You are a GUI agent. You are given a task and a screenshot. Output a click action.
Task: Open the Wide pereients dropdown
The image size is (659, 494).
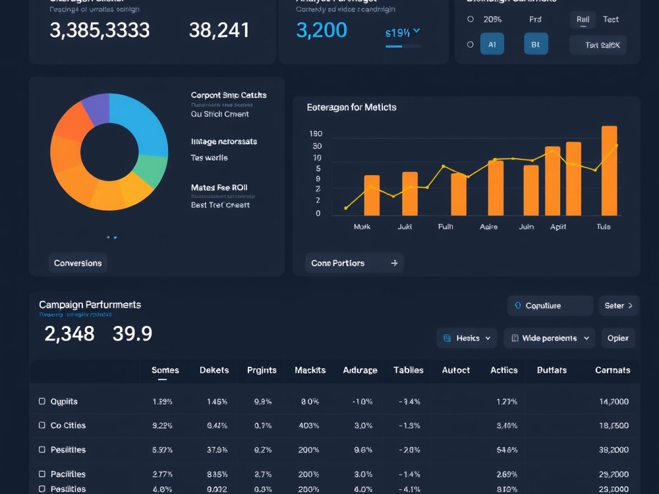click(550, 338)
